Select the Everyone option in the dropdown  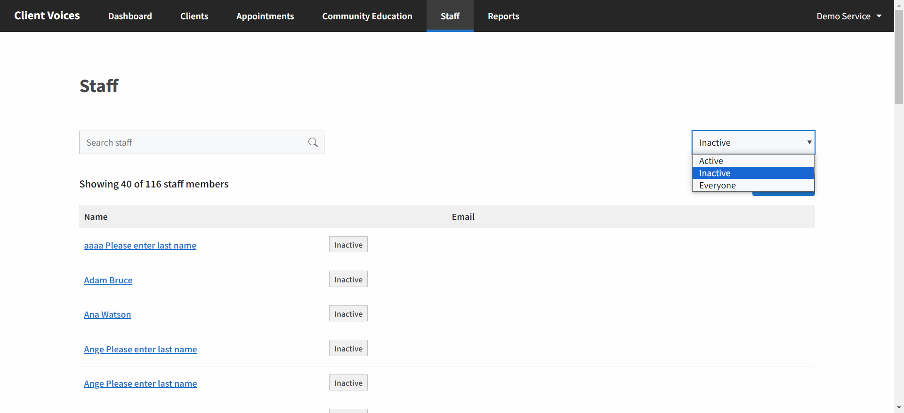point(753,185)
